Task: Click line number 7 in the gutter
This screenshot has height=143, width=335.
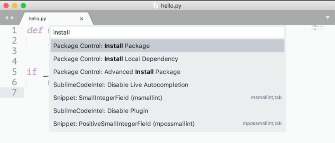Action: click(x=14, y=92)
